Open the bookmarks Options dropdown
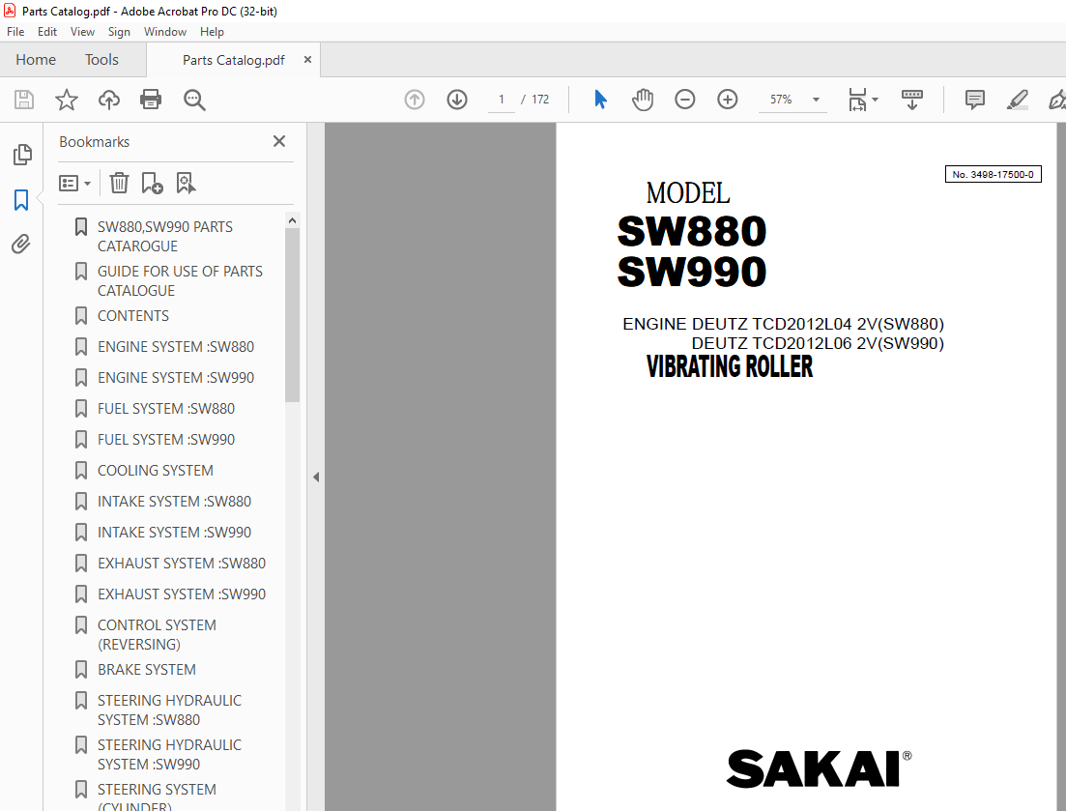Viewport: 1066px width, 811px height. tap(74, 184)
